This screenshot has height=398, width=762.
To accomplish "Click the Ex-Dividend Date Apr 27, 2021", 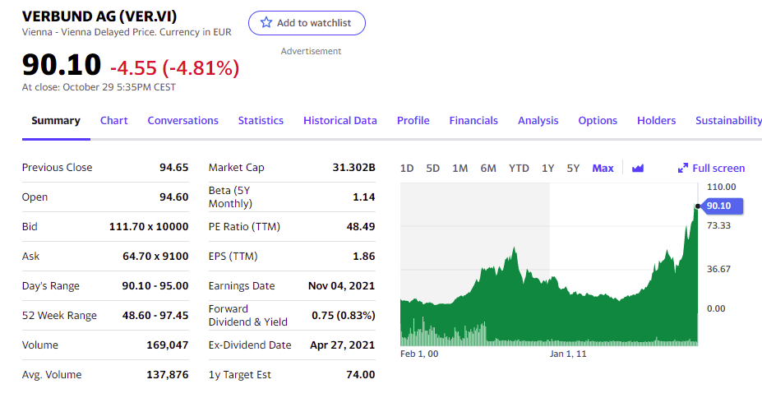I will (343, 345).
